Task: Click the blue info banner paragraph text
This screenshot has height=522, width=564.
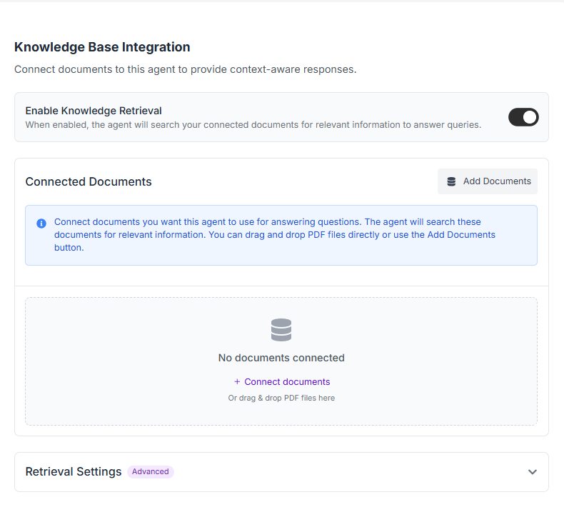Action: (x=275, y=234)
